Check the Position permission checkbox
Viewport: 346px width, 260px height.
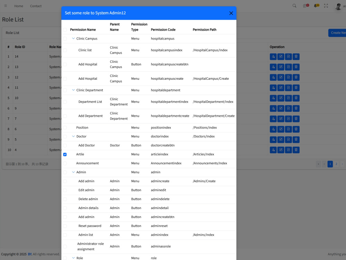click(x=65, y=128)
